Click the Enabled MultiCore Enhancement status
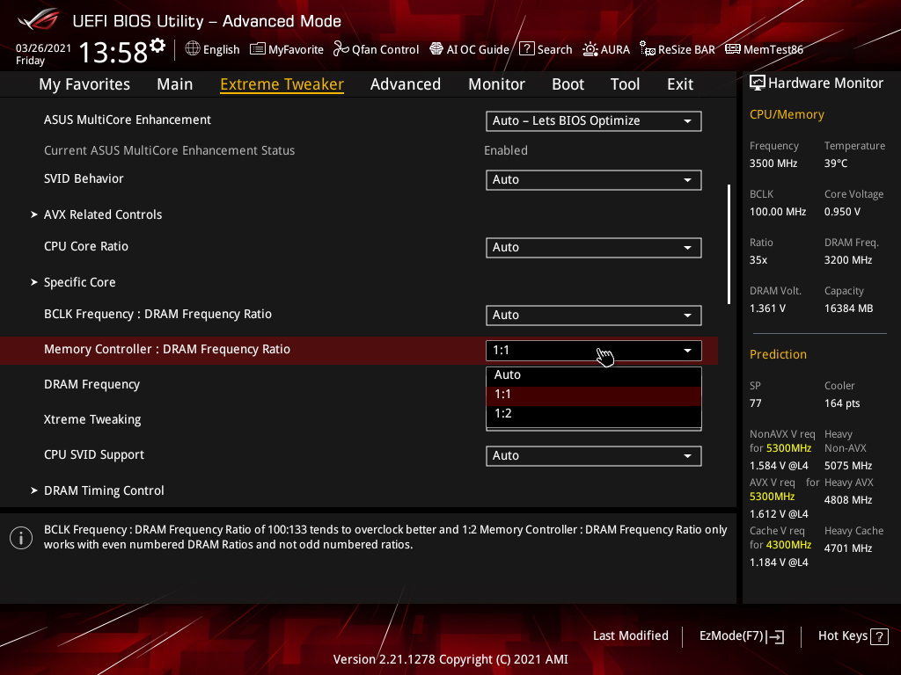 pos(506,150)
